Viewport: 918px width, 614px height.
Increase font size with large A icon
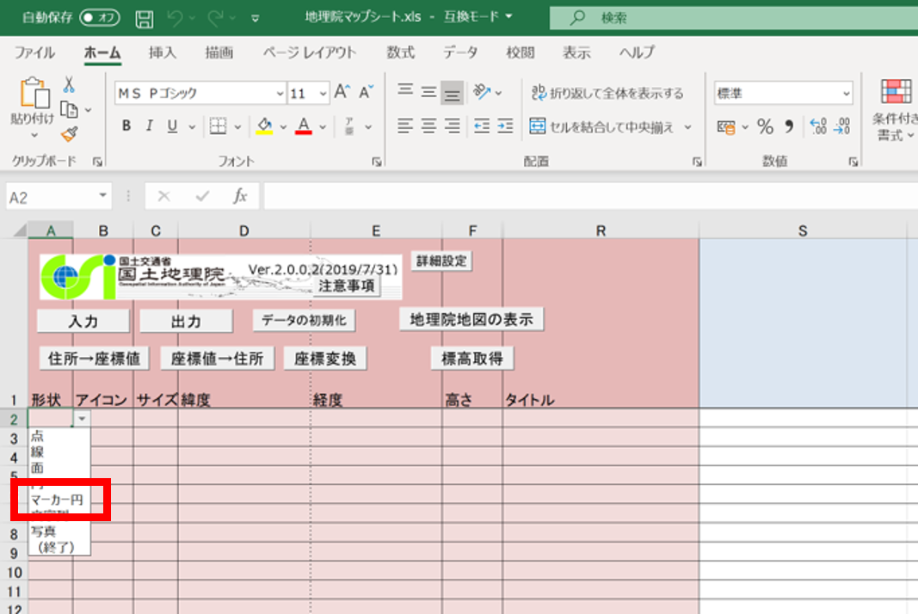[342, 92]
